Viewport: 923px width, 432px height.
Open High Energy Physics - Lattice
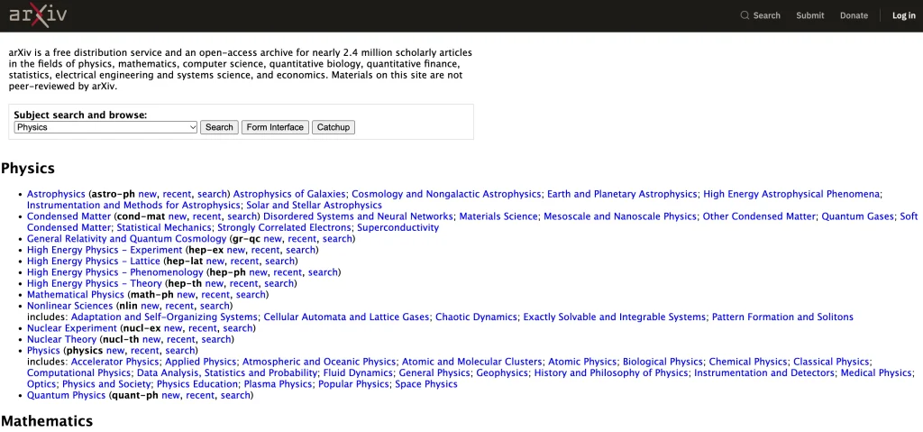pyautogui.click(x=94, y=261)
